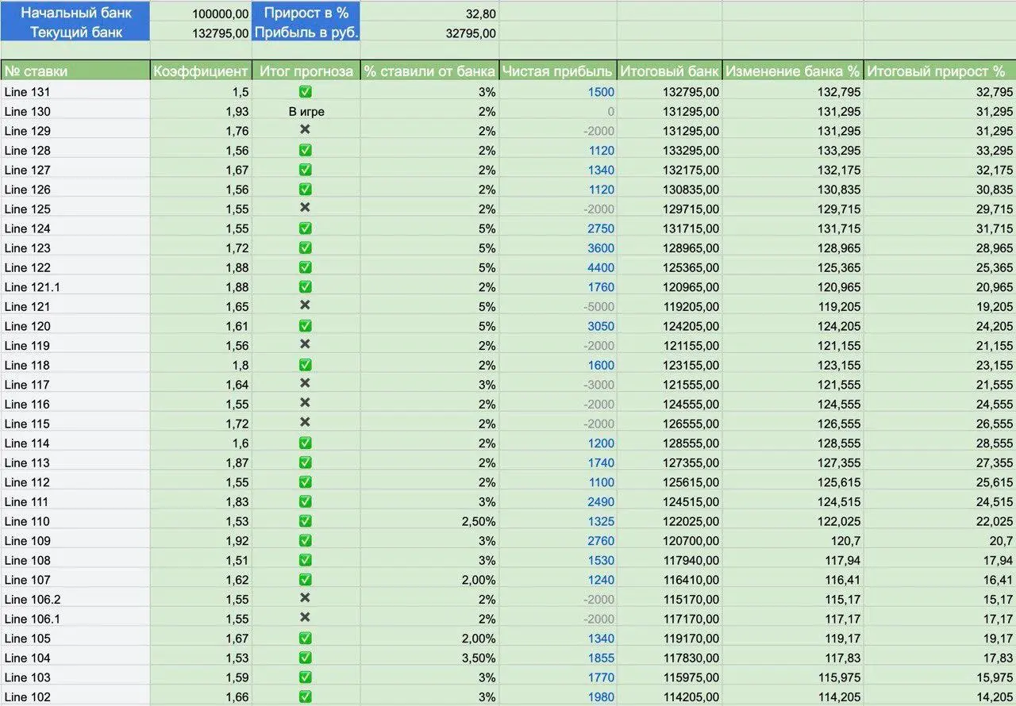The image size is (1016, 706).
Task: Select the 'Line 121.1' row label
Action: point(32,287)
